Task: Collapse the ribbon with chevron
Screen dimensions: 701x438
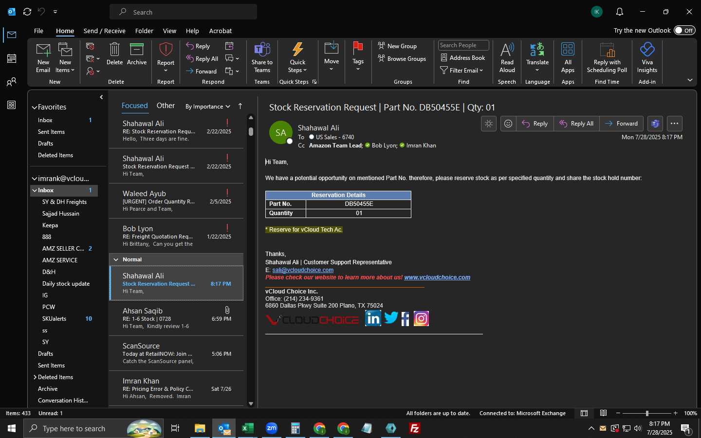Action: [690, 80]
